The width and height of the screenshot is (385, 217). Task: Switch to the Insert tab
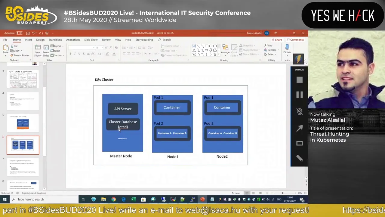28,40
